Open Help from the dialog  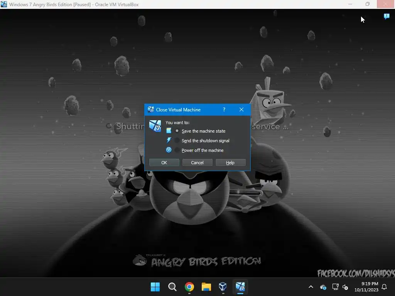coord(230,163)
